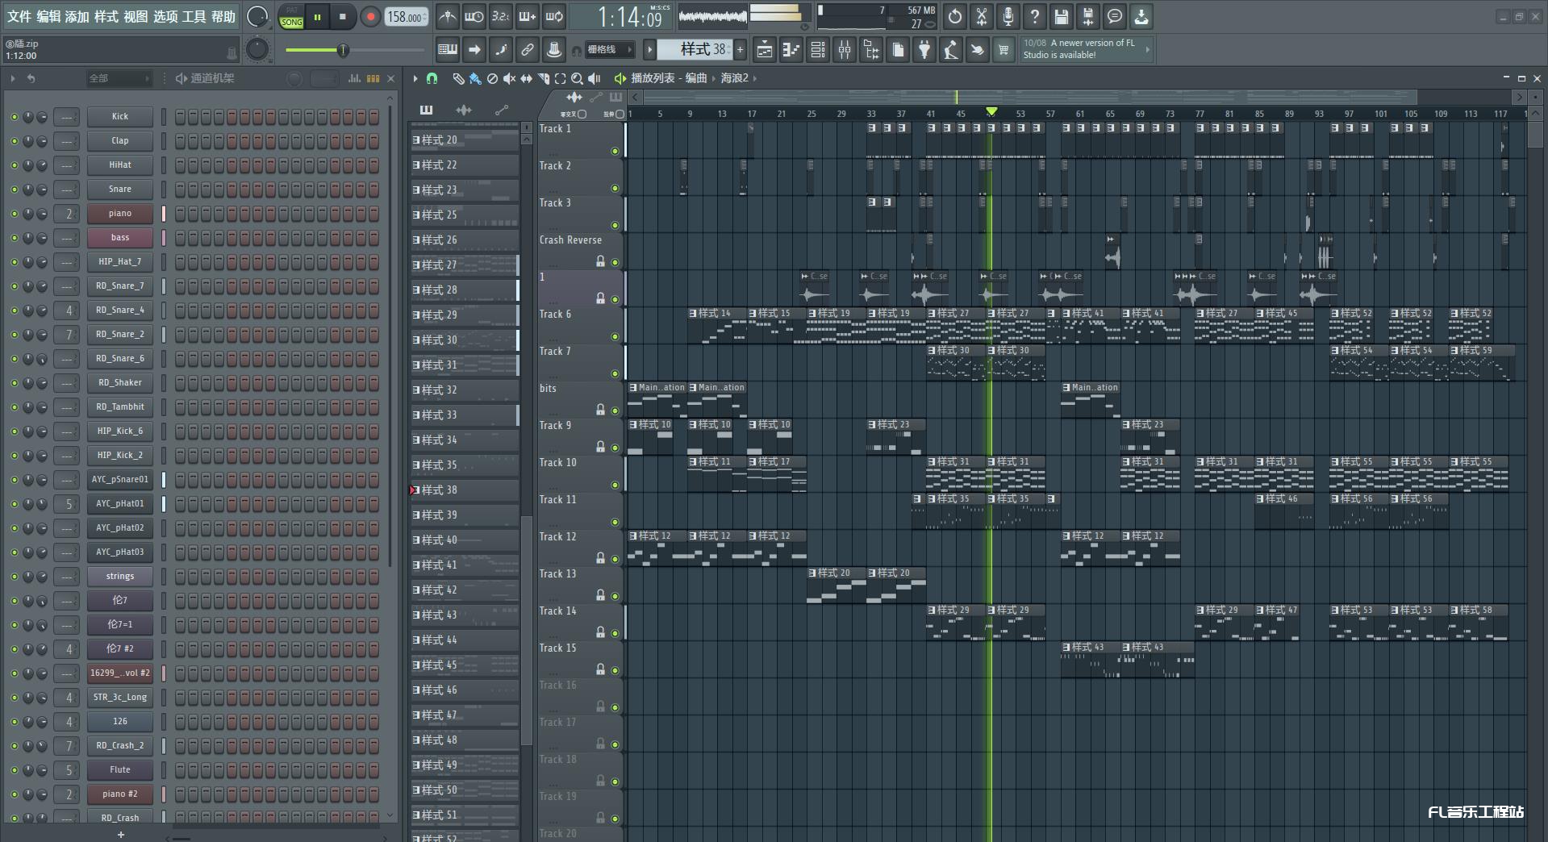Open the 样式 menu
Viewport: 1548px width, 842px height.
coord(106,16)
